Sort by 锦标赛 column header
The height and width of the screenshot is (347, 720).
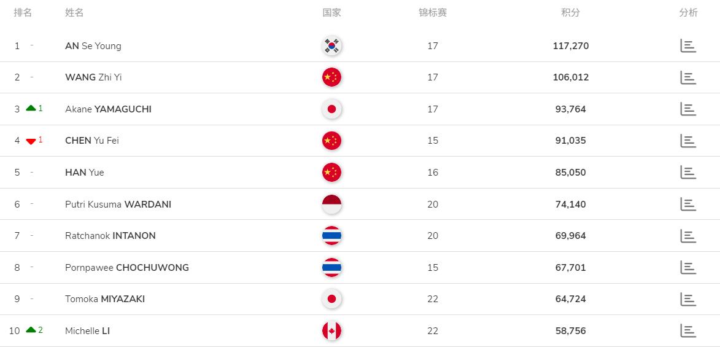(x=433, y=13)
